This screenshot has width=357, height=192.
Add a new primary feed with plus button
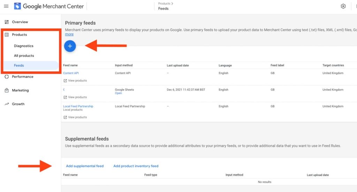tap(70, 46)
